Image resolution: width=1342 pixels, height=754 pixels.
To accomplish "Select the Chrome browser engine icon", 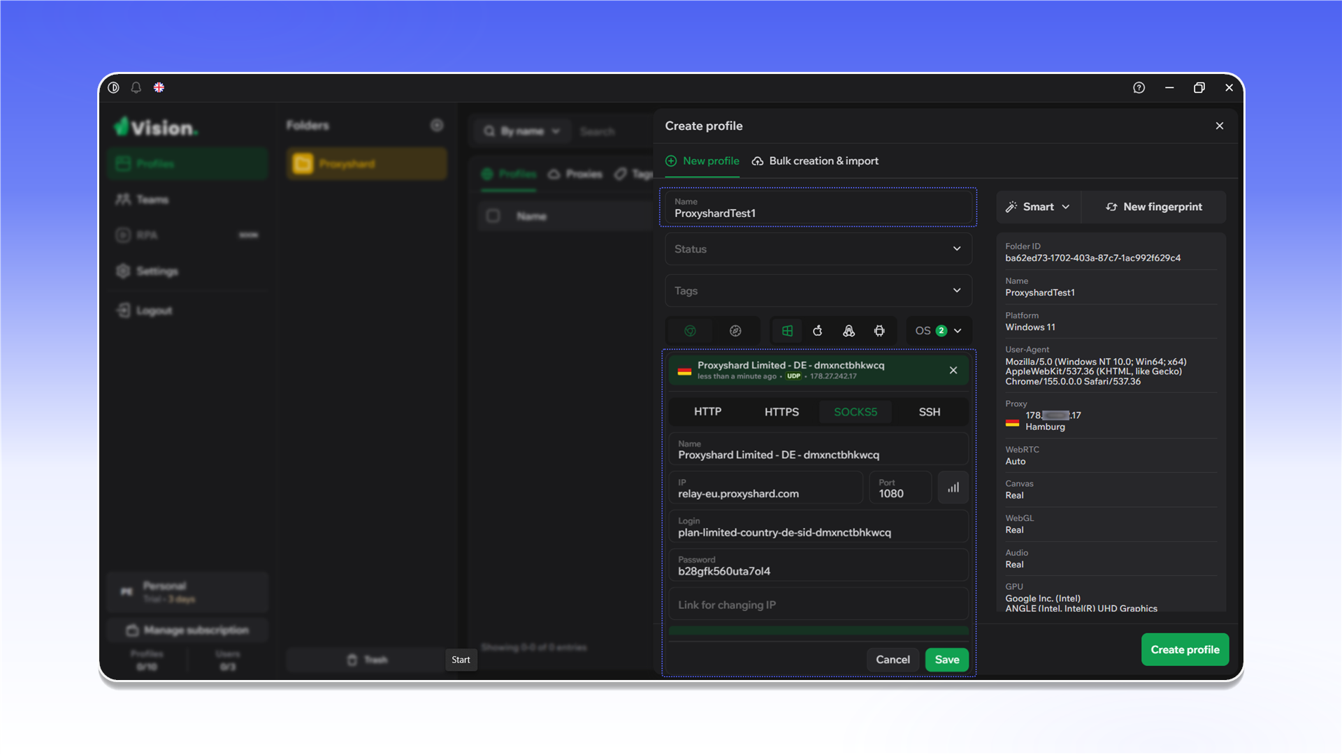I will pyautogui.click(x=690, y=331).
